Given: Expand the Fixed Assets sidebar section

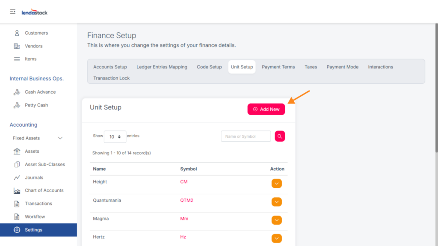Looking at the screenshot, I should point(60,138).
